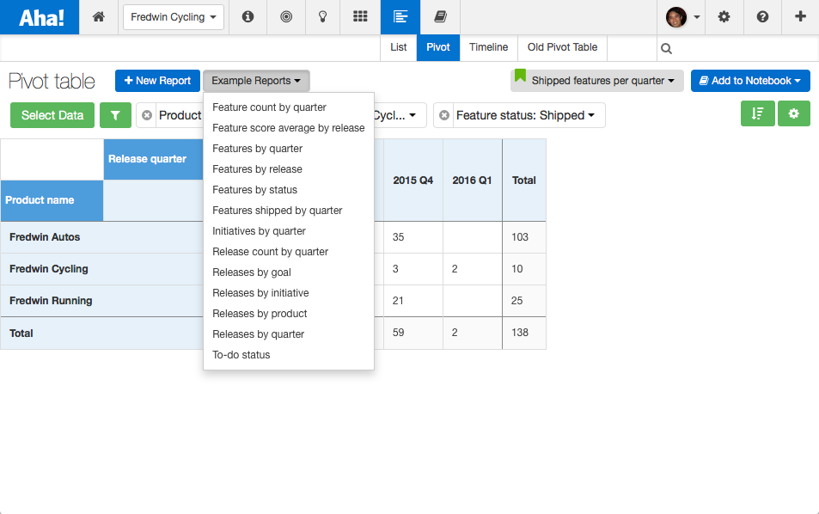Open the features grid icon
819x514 pixels.
tap(360, 17)
